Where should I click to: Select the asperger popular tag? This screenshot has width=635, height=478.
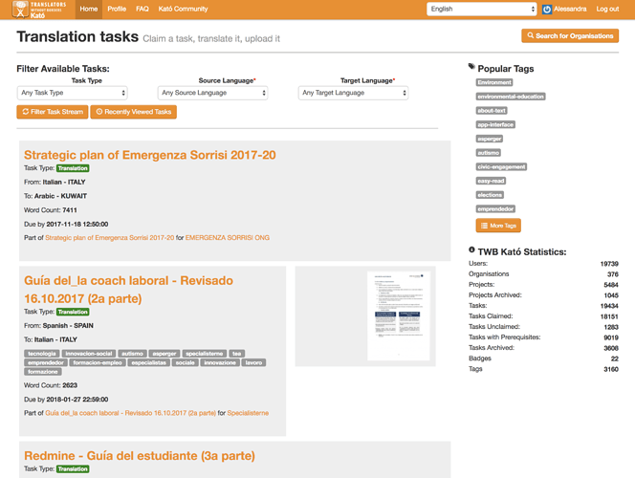(490, 139)
